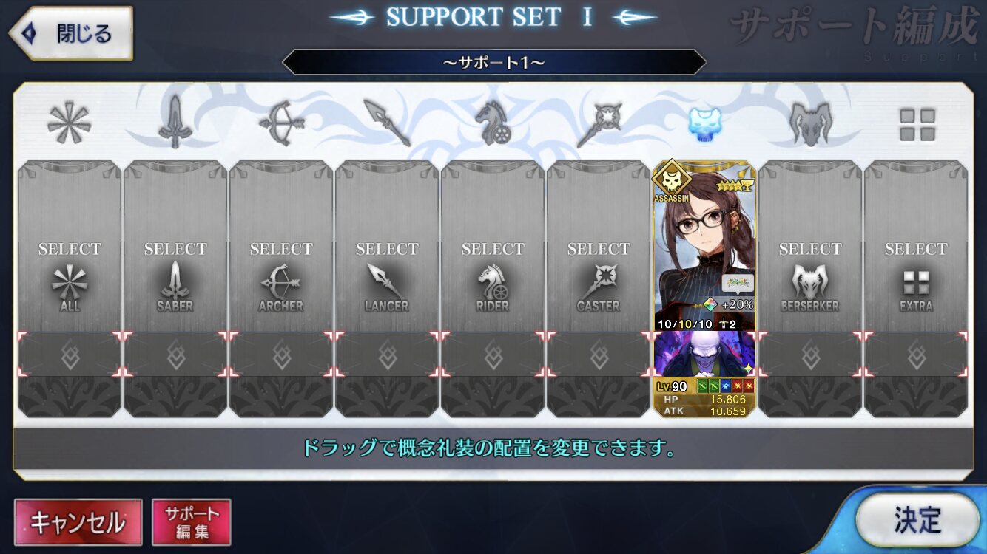Screen dimensions: 987x554
Task: Select the Saber sword class icon
Action: [x=175, y=123]
